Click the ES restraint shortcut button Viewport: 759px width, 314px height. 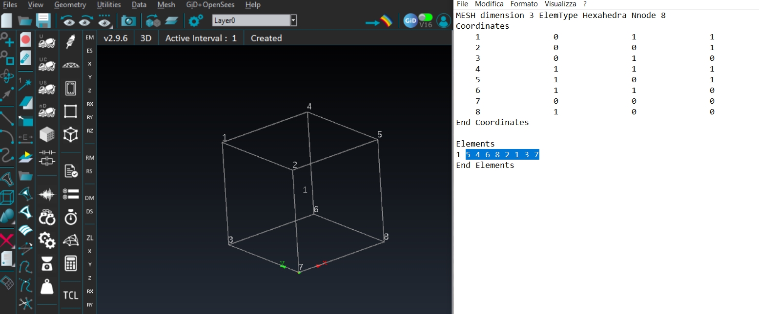[x=90, y=51]
